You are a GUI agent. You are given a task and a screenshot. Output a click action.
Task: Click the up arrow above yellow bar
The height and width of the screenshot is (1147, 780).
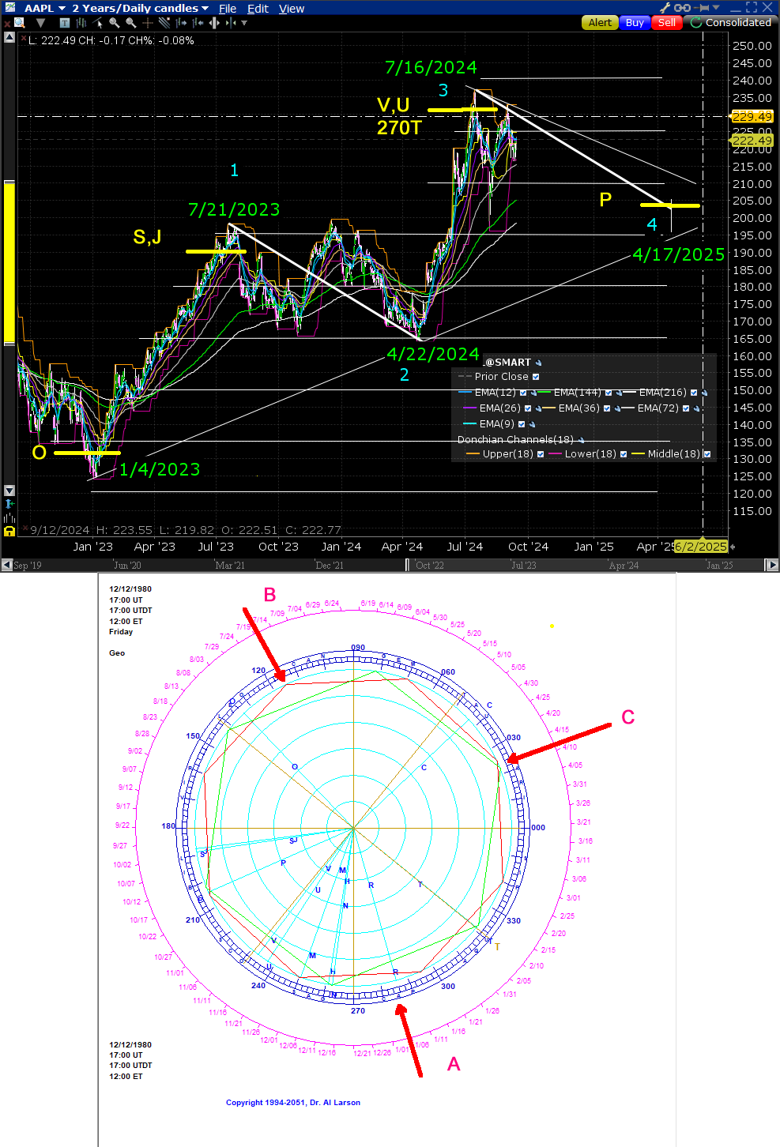pyautogui.click(x=9, y=37)
